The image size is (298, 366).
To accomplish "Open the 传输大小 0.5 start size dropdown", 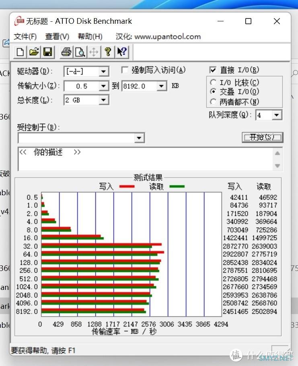I will 103,86.
